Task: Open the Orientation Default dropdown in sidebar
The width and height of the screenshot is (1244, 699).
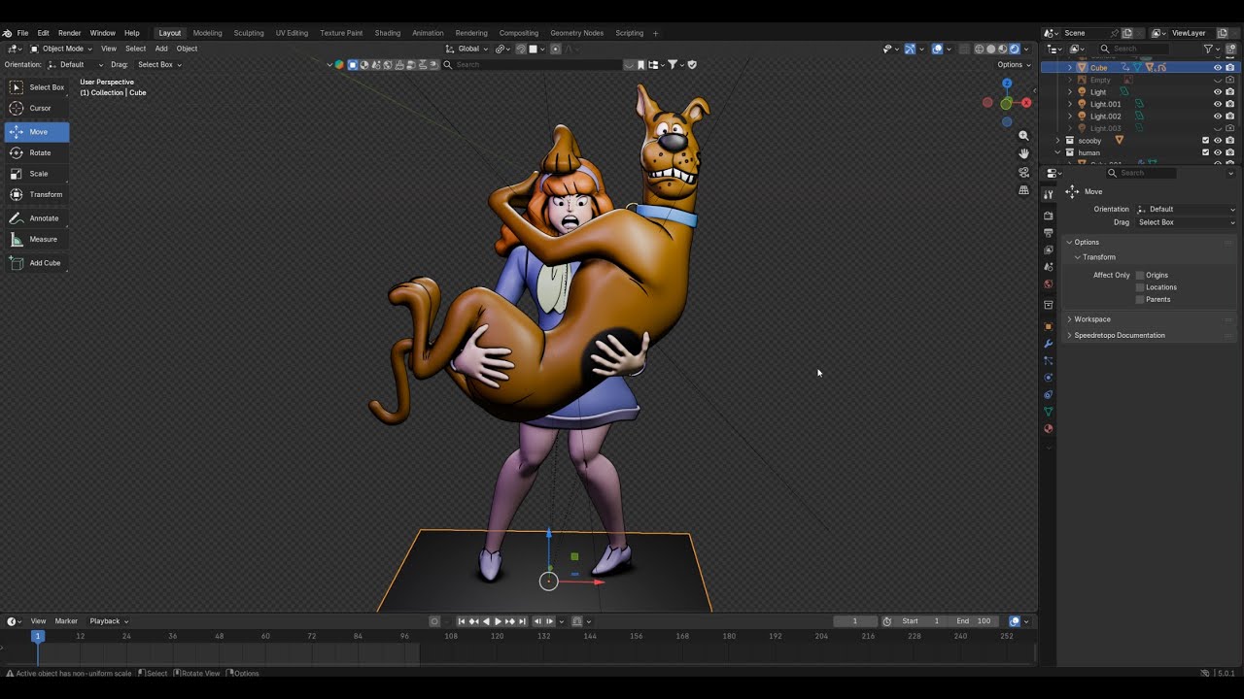Action: pyautogui.click(x=1187, y=209)
